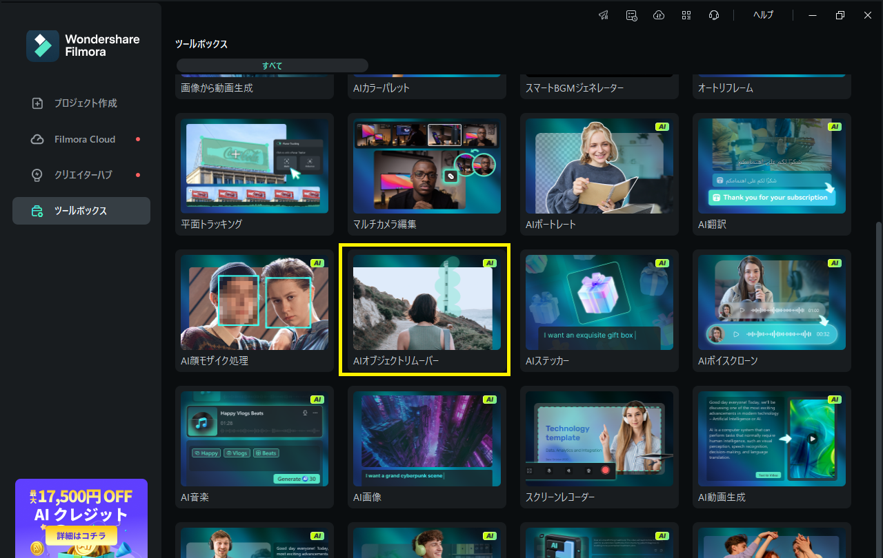The height and width of the screenshot is (558, 883).
Task: Click the AIカラーパレット label
Action: click(381, 88)
